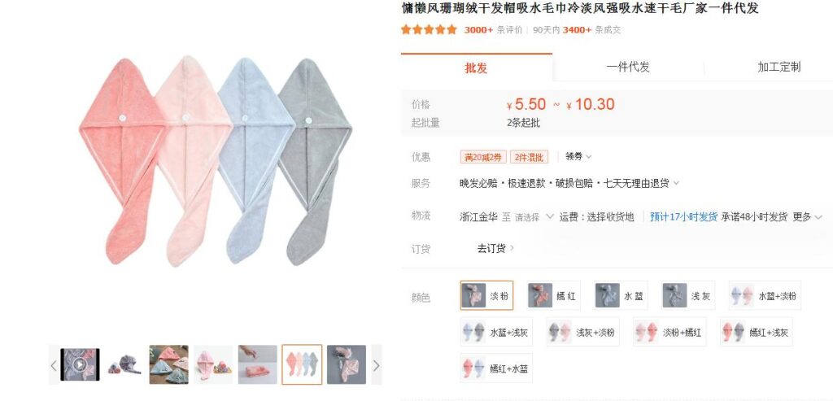
Task: Show previous thumbnails with left arrow
Action: [x=54, y=365]
